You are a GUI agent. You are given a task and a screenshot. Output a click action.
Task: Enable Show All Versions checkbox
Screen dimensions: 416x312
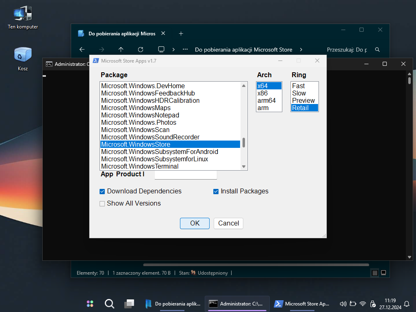click(102, 204)
